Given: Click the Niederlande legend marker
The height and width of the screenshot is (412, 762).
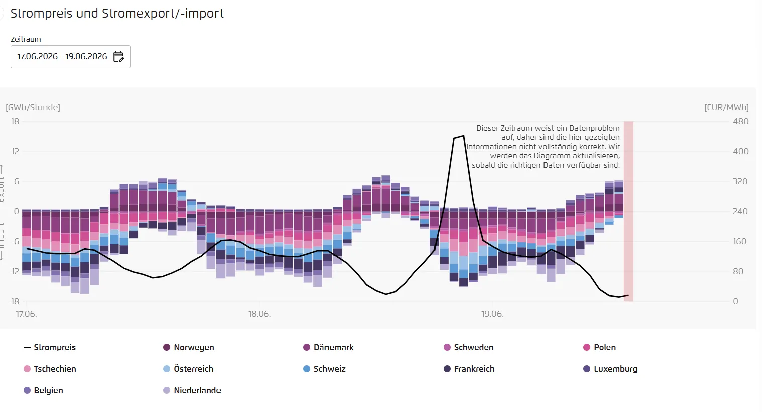Looking at the screenshot, I should [x=167, y=390].
